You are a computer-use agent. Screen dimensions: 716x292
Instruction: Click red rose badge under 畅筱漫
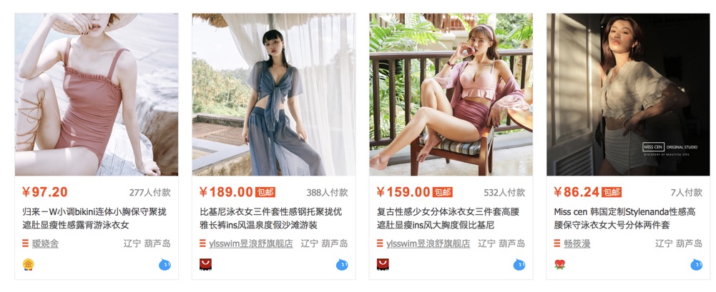click(560, 264)
